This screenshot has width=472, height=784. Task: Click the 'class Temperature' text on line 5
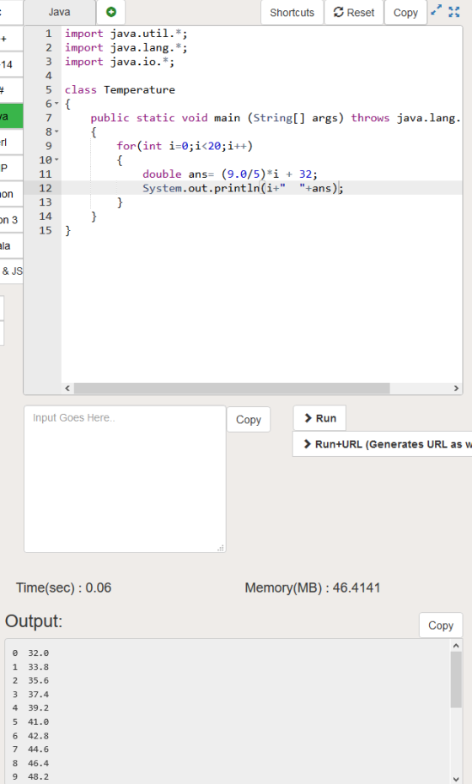coord(120,90)
